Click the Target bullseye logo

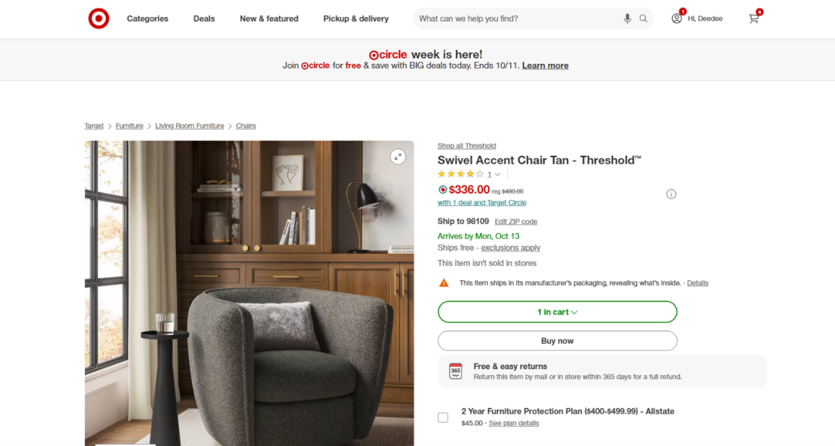(99, 19)
